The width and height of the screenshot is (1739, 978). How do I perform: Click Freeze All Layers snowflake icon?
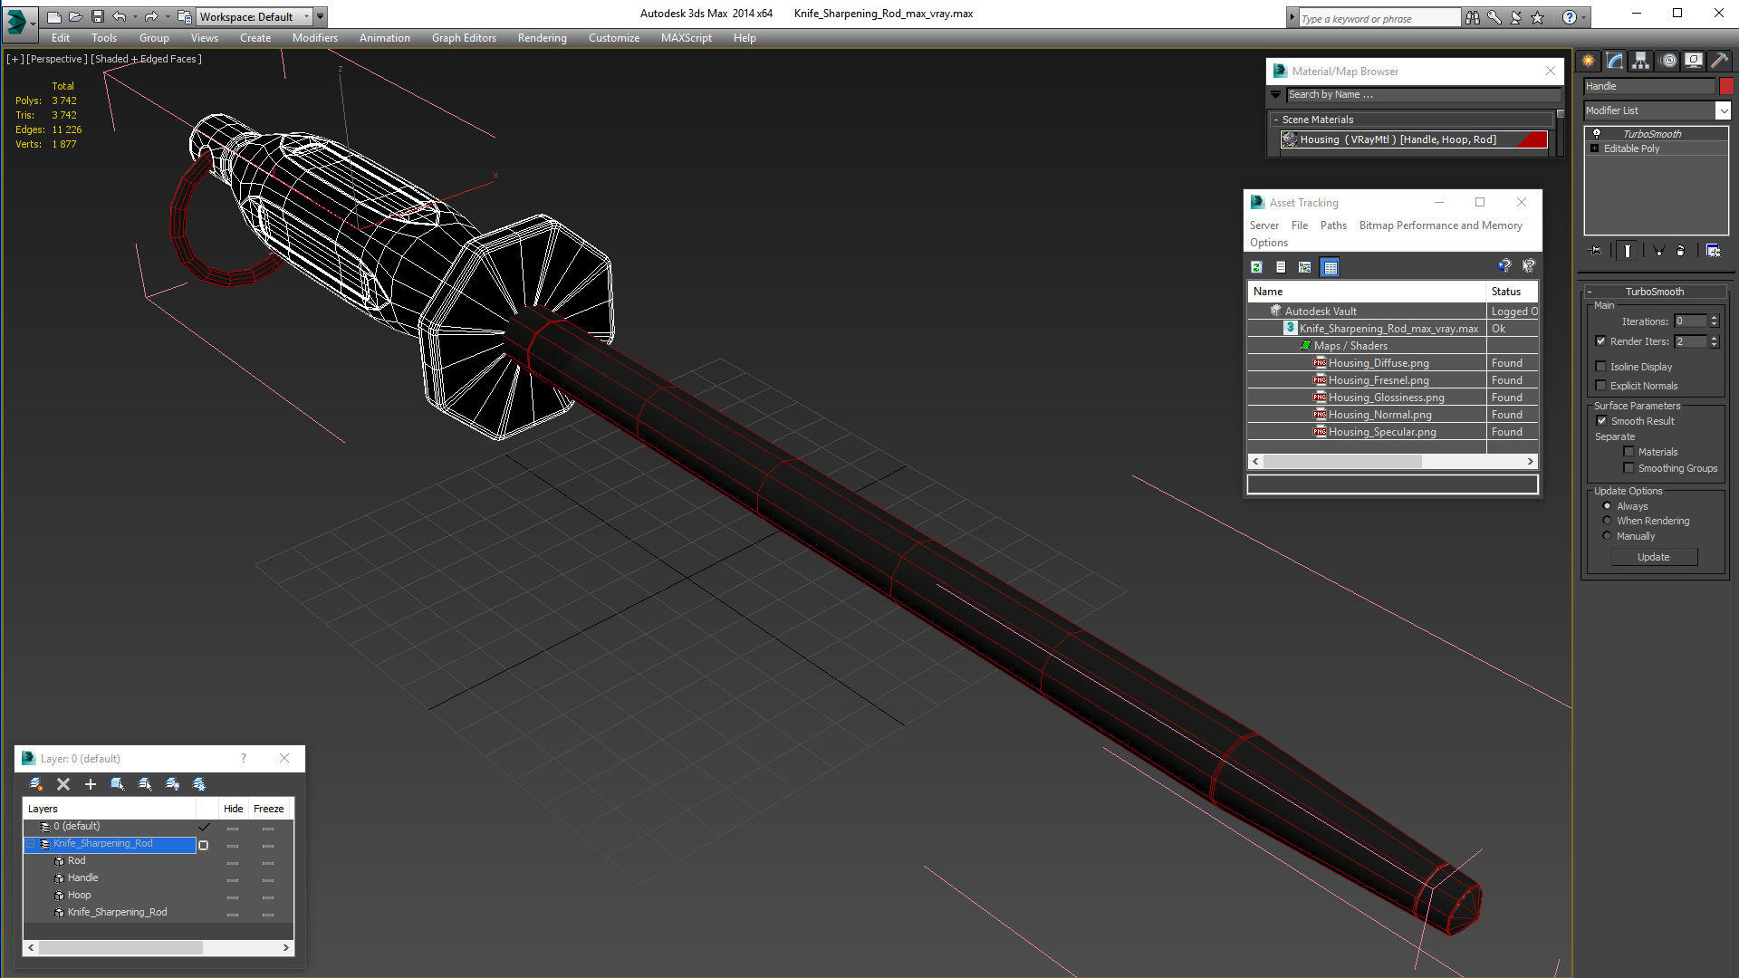coord(199,784)
